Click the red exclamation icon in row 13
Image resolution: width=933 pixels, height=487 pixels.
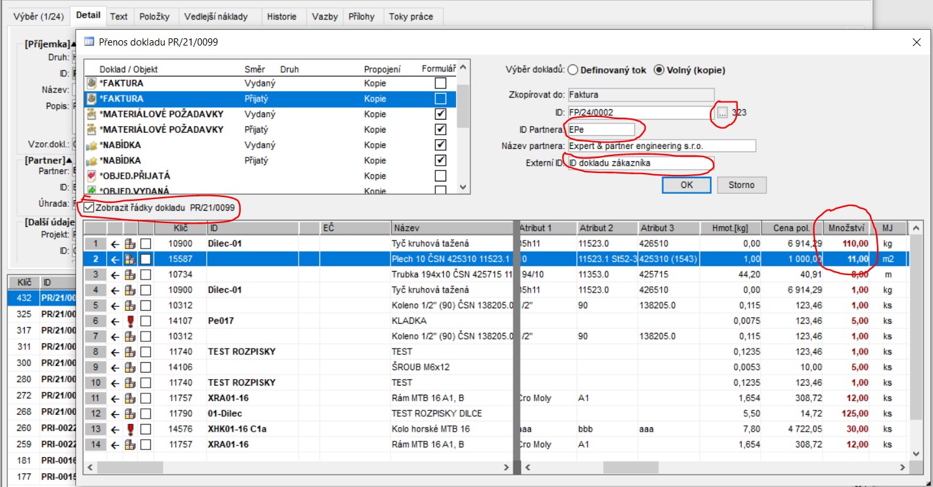(130, 429)
